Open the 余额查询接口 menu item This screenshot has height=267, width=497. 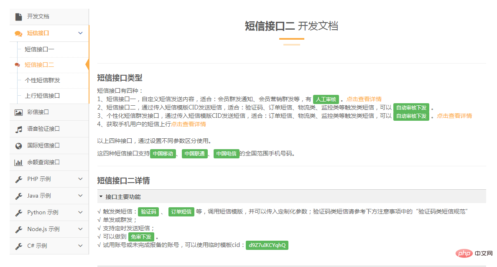point(49,163)
